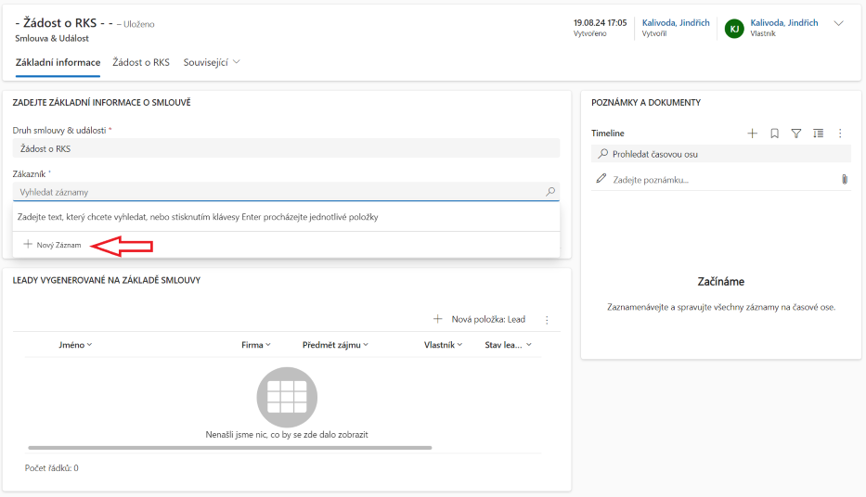Switch to Žádost o RKS tab
The image size is (866, 497).
[x=141, y=62]
